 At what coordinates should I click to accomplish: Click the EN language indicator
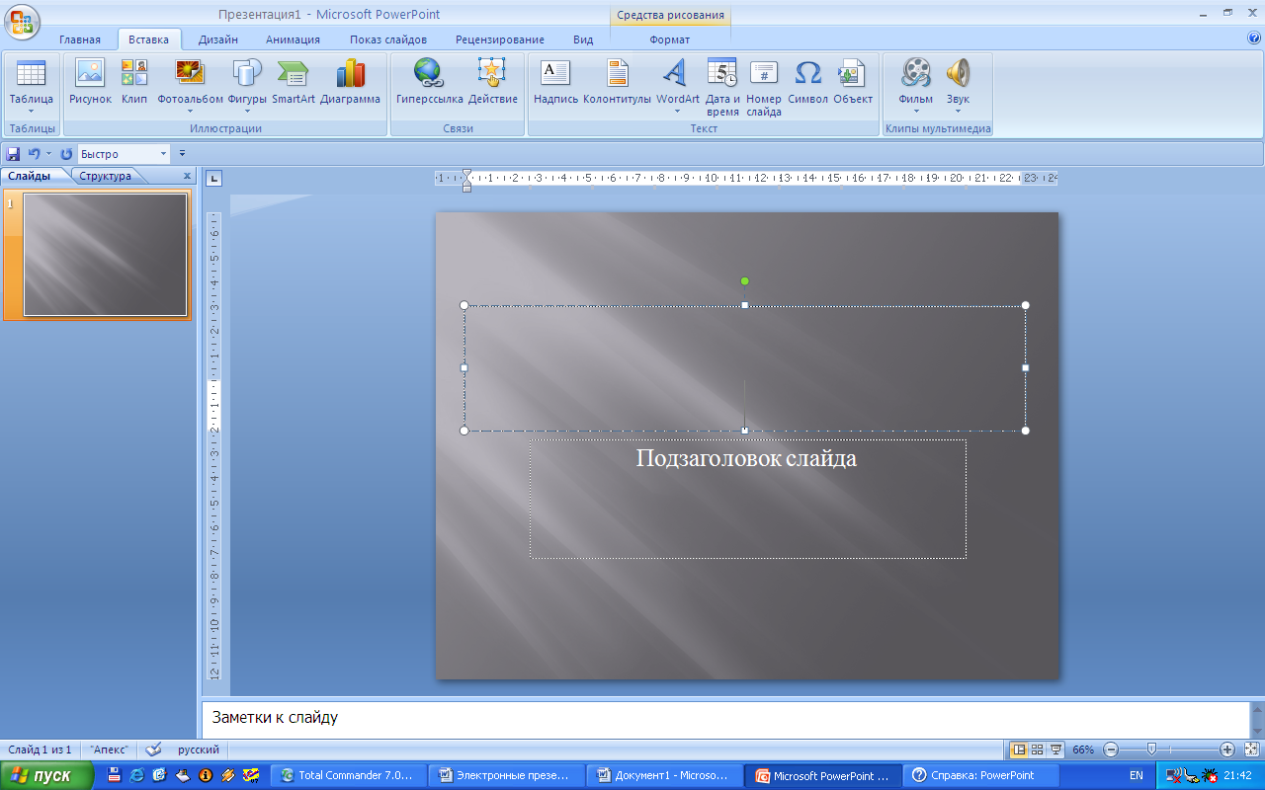(1137, 775)
